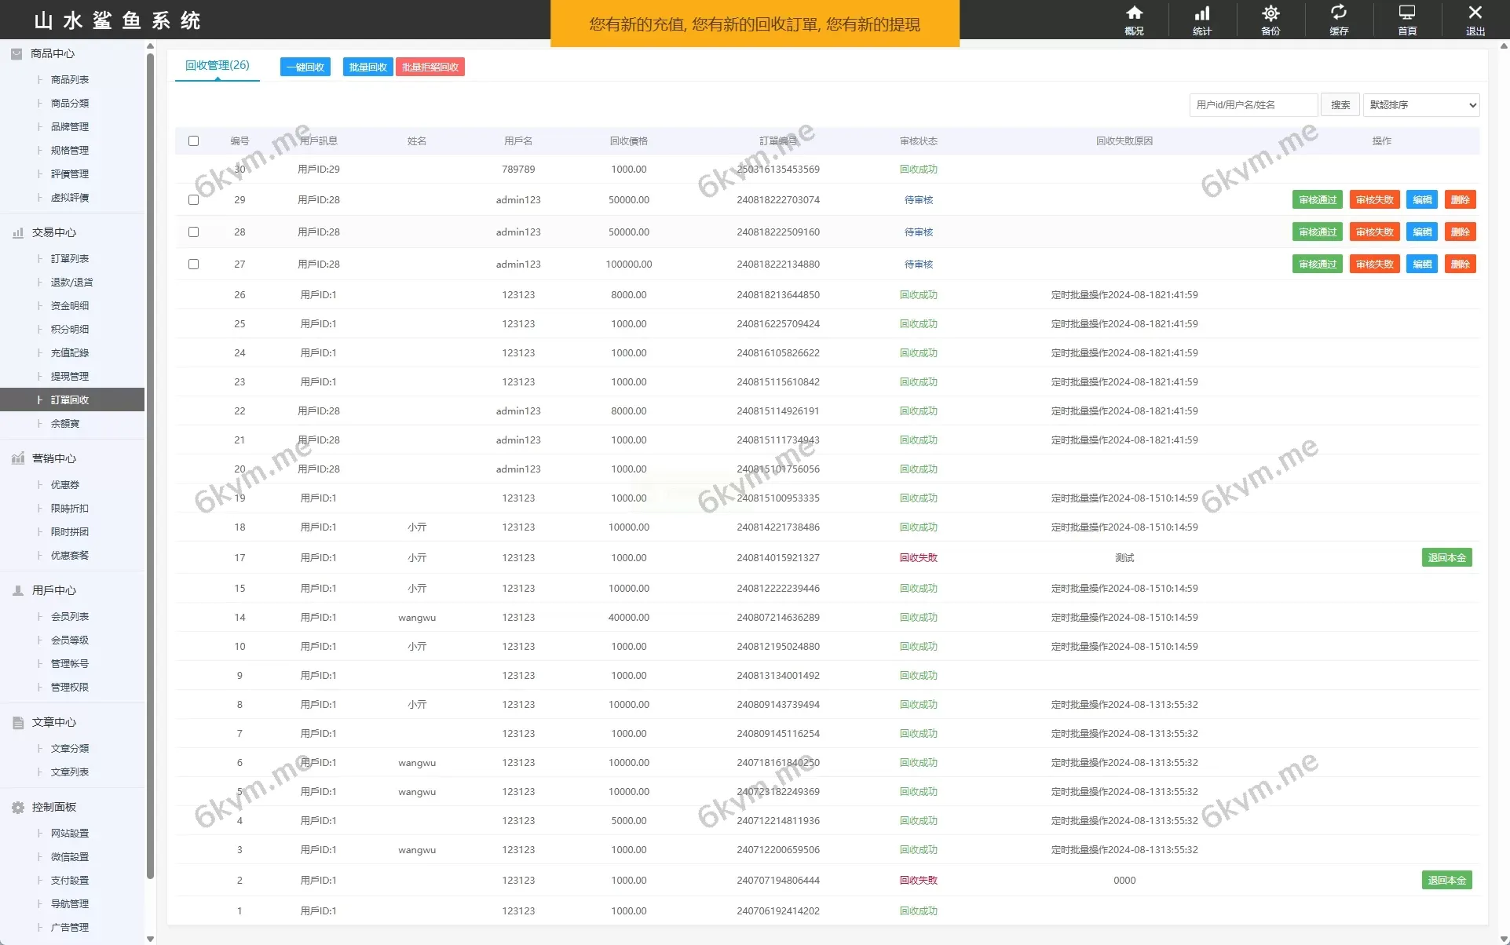Open the default sort order dropdown
The width and height of the screenshot is (1510, 945).
1420,105
